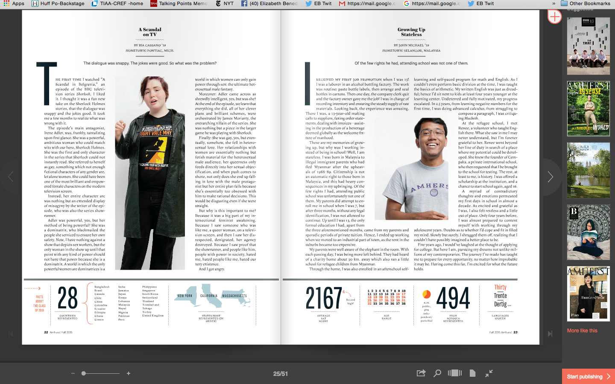Viewport: 615px width, 384px height.
Task: Click the 'Thirty Trente Dertig' languages graphic
Action: [502, 296]
